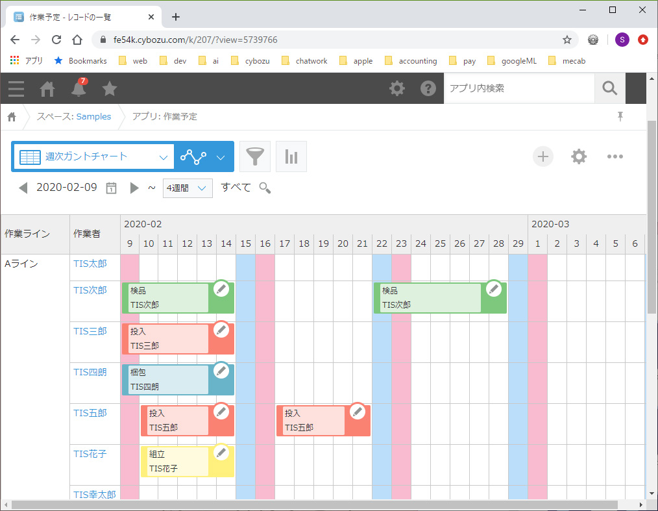Image resolution: width=658 pixels, height=511 pixels.
Task: Open the three dots options menu
Action: 615,156
